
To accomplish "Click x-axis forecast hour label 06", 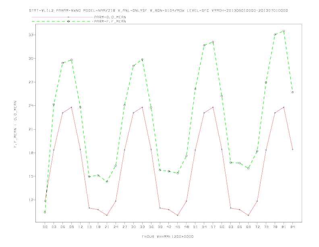I will pos(63,227).
